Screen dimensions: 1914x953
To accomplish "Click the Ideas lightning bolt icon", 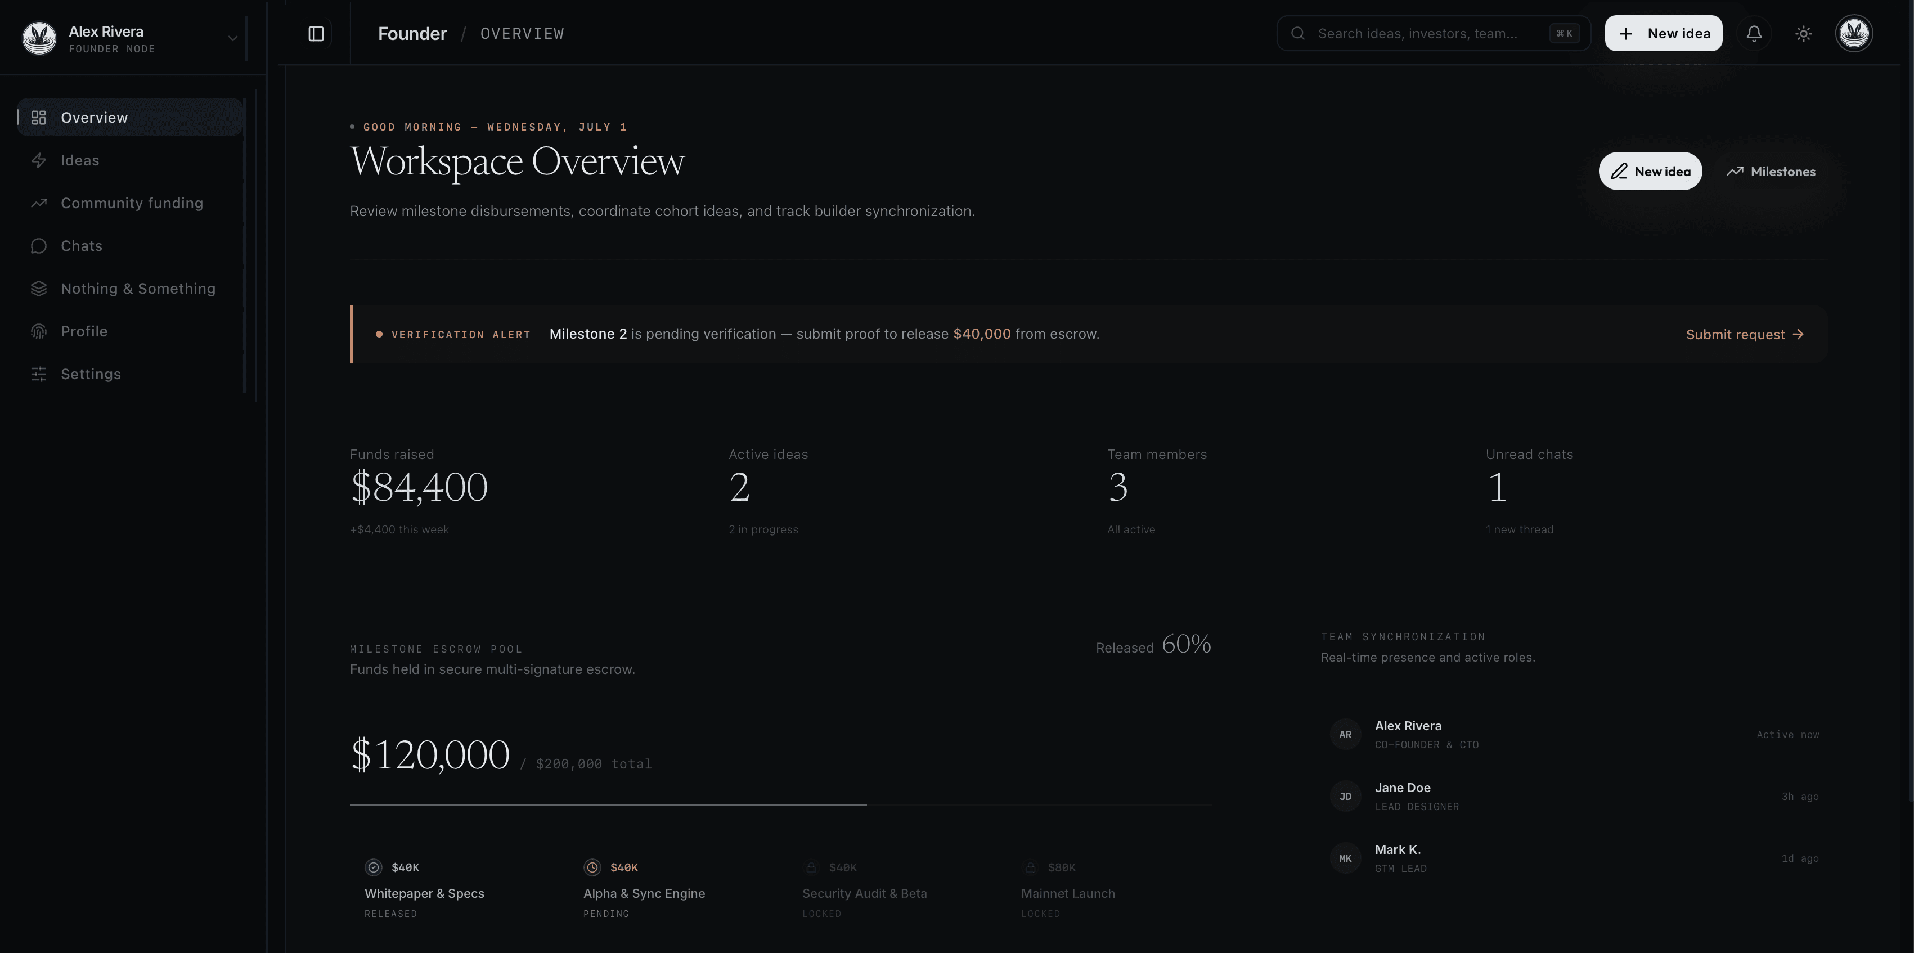I will tap(39, 160).
